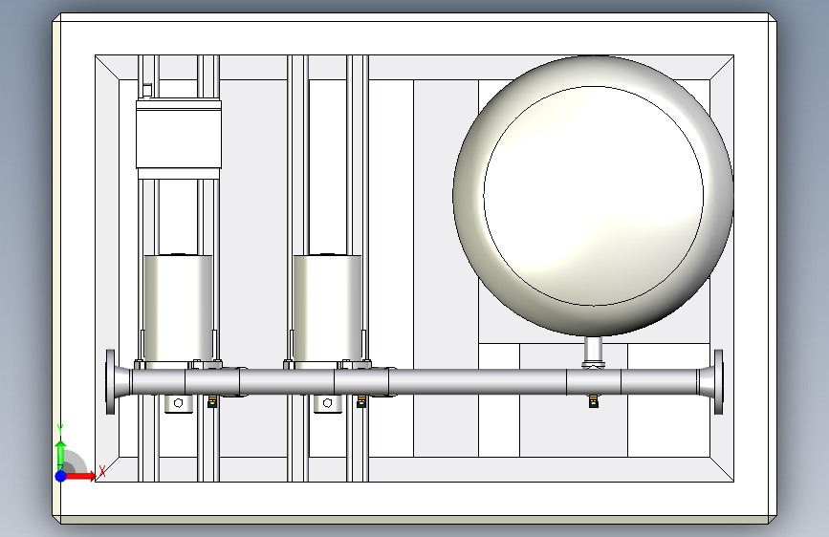829x537 pixels.
Task: Select the hex plug under the second pump
Action: 327,404
